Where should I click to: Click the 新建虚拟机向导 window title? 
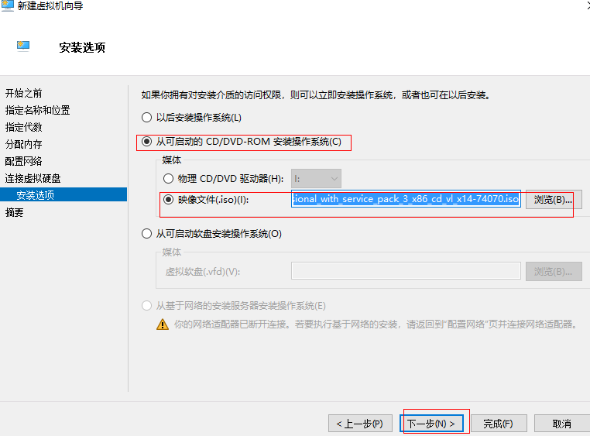click(x=50, y=5)
